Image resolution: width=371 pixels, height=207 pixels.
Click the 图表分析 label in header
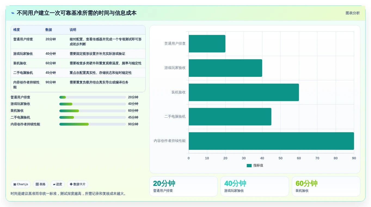pyautogui.click(x=352, y=13)
